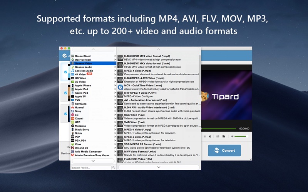
Task: Open the HD Video category
Action: (93, 78)
